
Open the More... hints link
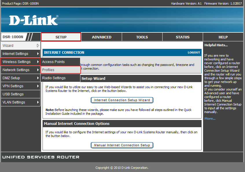(210, 119)
